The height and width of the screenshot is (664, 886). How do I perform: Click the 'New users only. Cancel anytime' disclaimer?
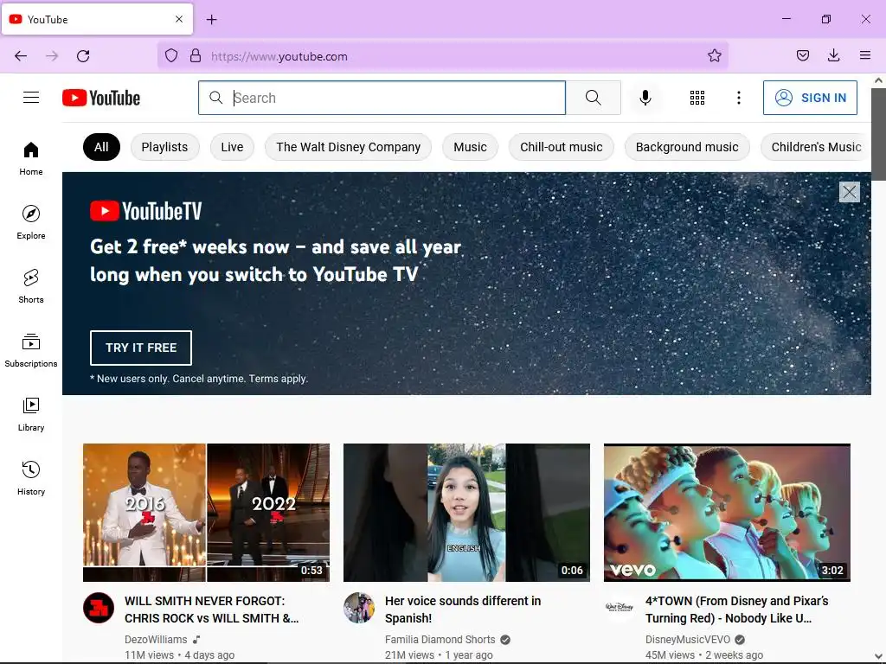(199, 379)
